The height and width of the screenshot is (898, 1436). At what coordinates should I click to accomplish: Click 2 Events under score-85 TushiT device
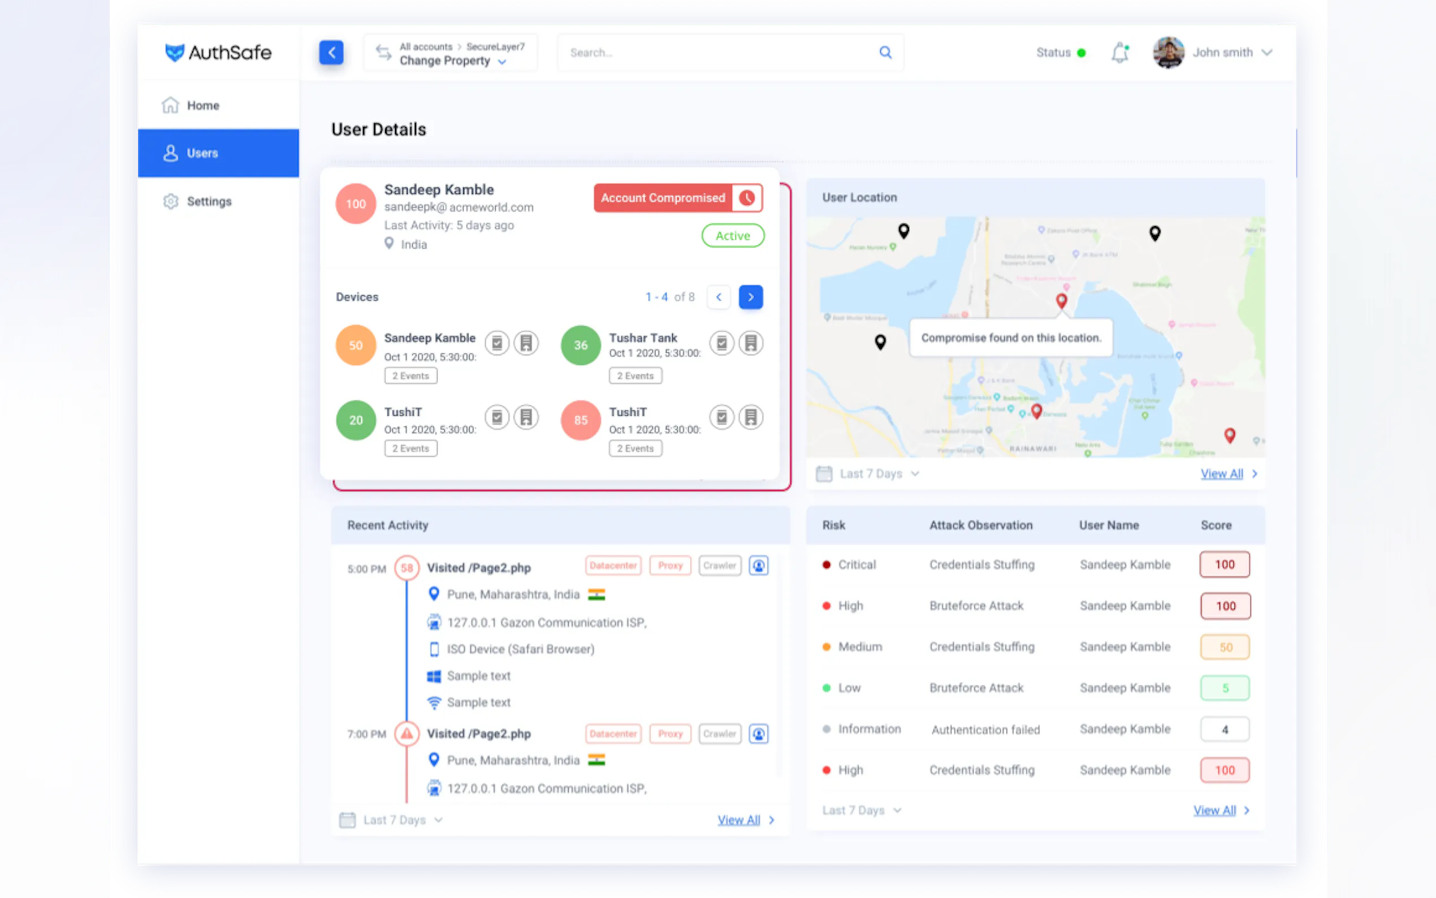(x=635, y=448)
